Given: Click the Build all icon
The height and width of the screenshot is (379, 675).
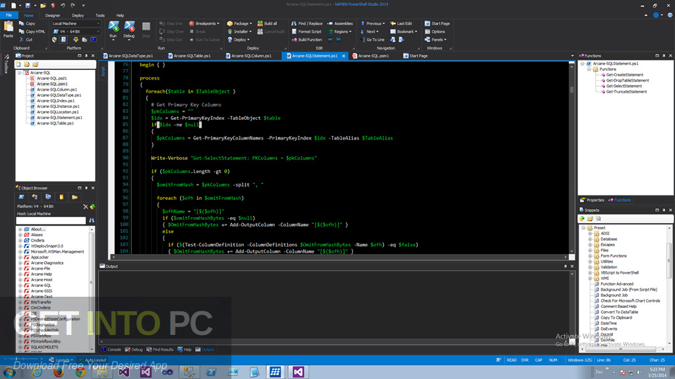Looking at the screenshot, I should click(x=260, y=23).
